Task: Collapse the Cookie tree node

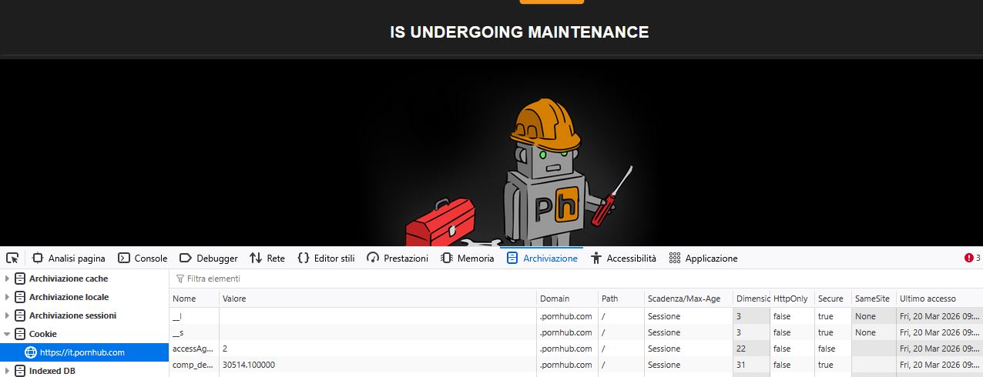Action: (8, 334)
